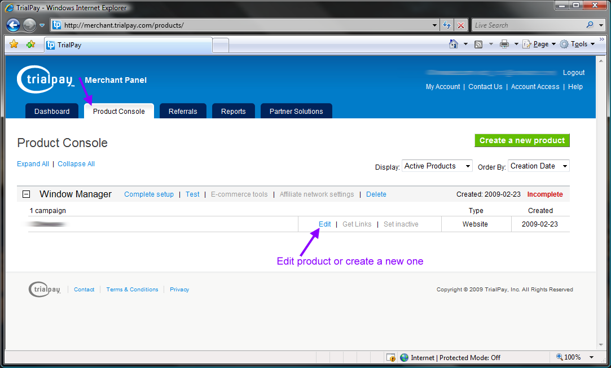
Task: Click the RSS feeds icon
Action: [478, 44]
